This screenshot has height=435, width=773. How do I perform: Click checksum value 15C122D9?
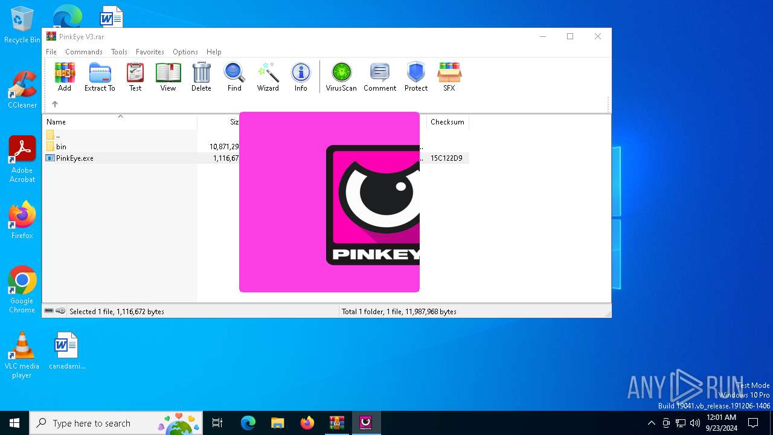tap(446, 158)
